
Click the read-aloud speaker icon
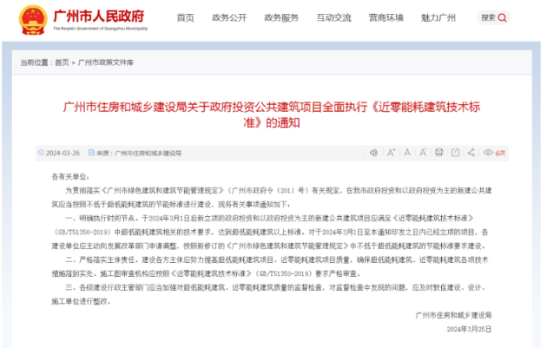[373, 153]
